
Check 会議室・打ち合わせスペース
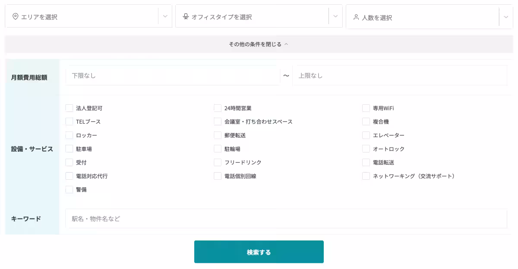click(218, 122)
